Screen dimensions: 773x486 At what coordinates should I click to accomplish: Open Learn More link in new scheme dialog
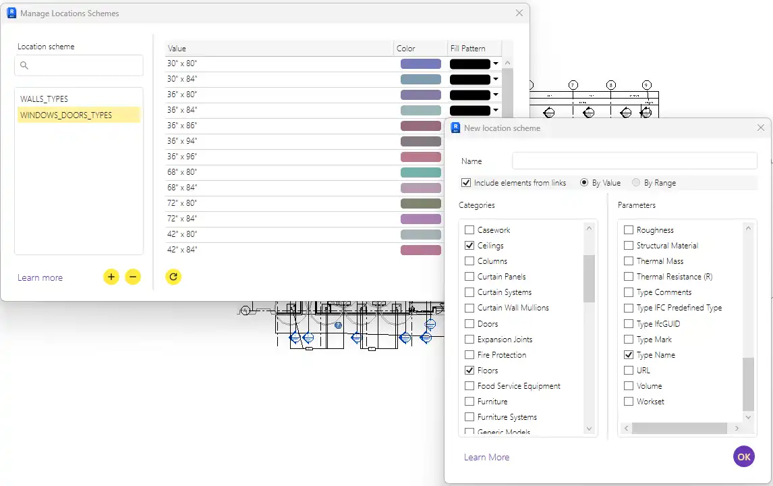(486, 457)
